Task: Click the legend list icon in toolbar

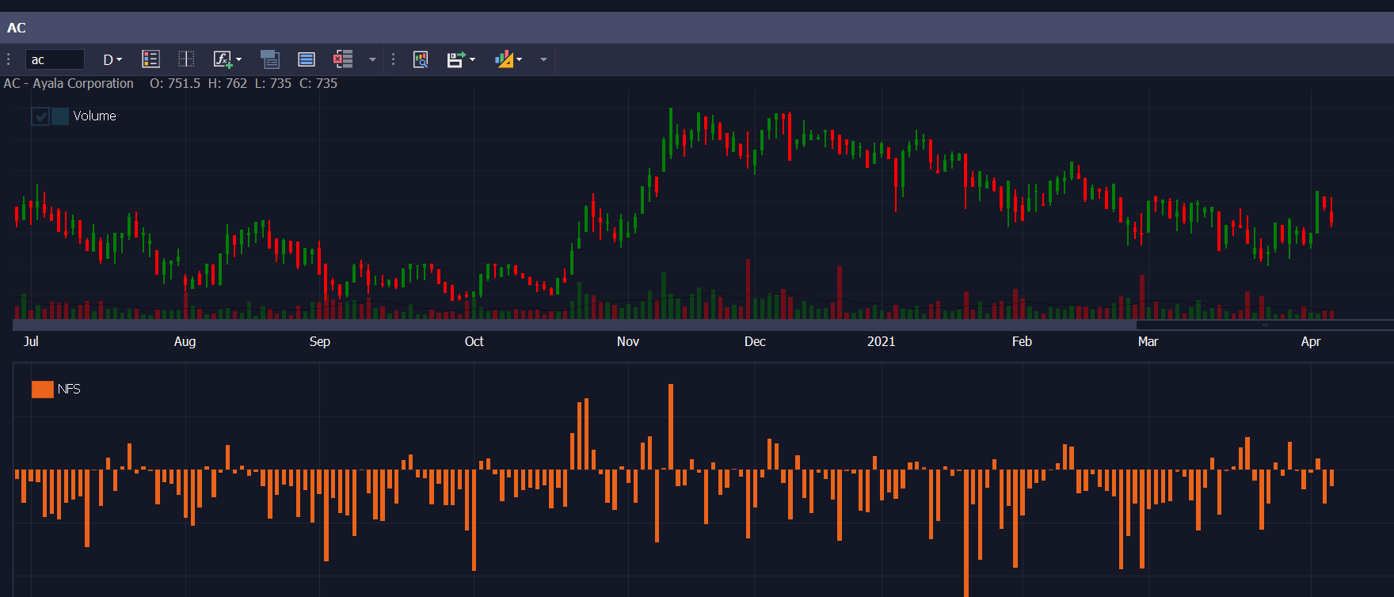Action: pos(150,59)
